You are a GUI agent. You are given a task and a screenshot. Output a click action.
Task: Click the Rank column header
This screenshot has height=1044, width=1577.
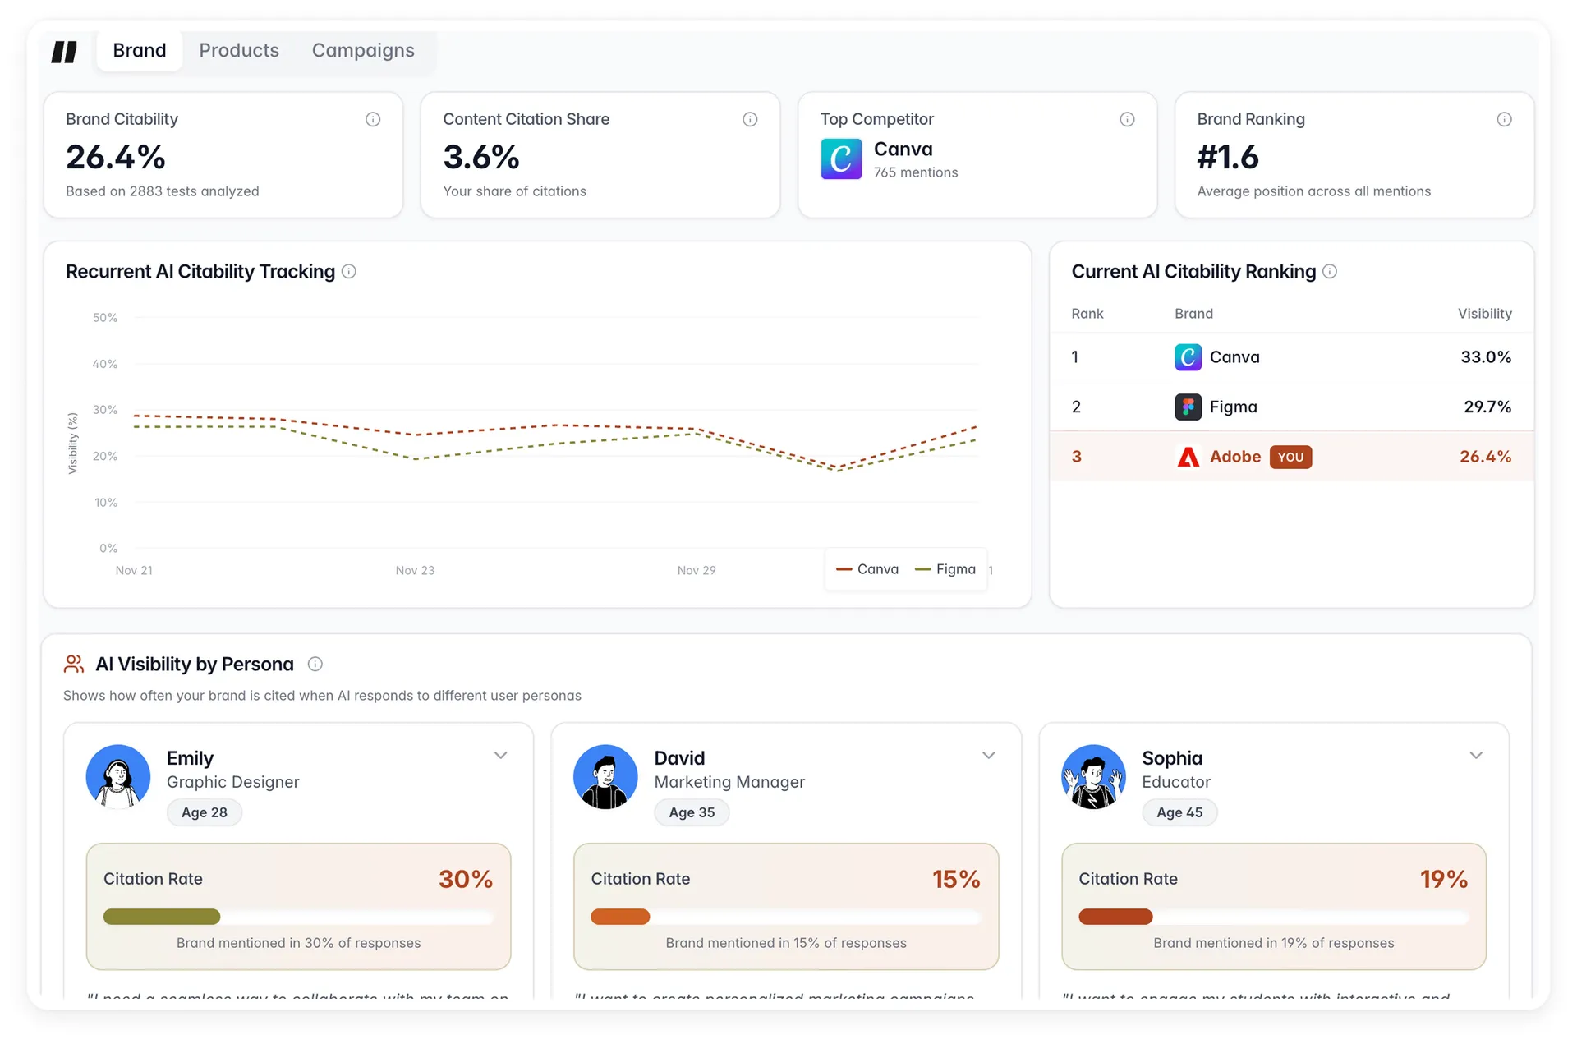(1087, 314)
